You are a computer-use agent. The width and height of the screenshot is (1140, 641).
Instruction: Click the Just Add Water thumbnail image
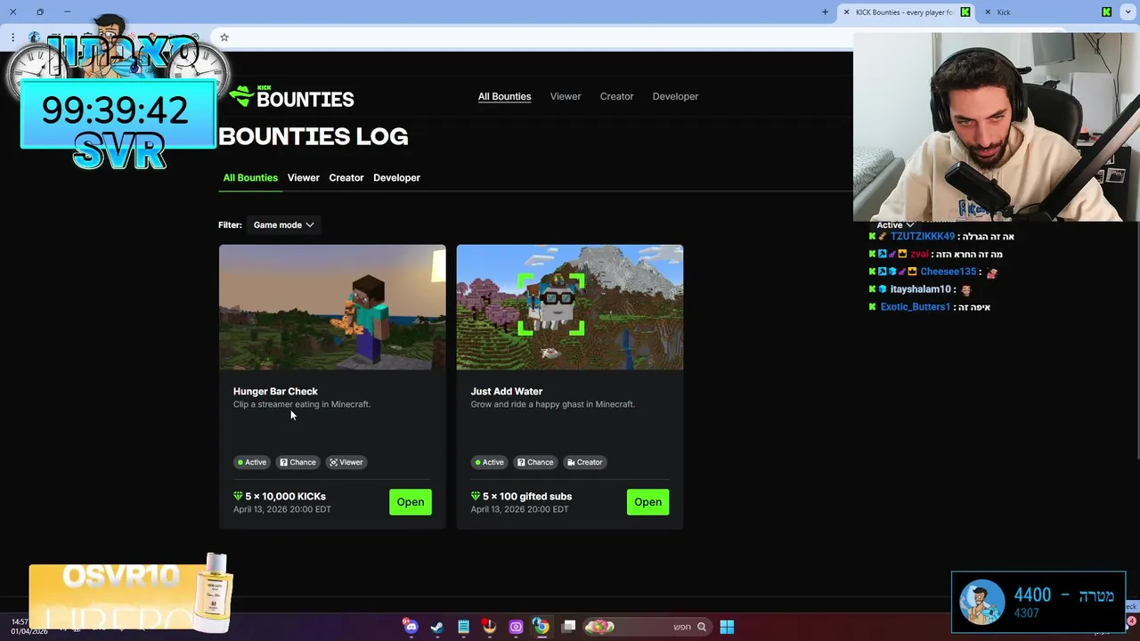coord(570,307)
